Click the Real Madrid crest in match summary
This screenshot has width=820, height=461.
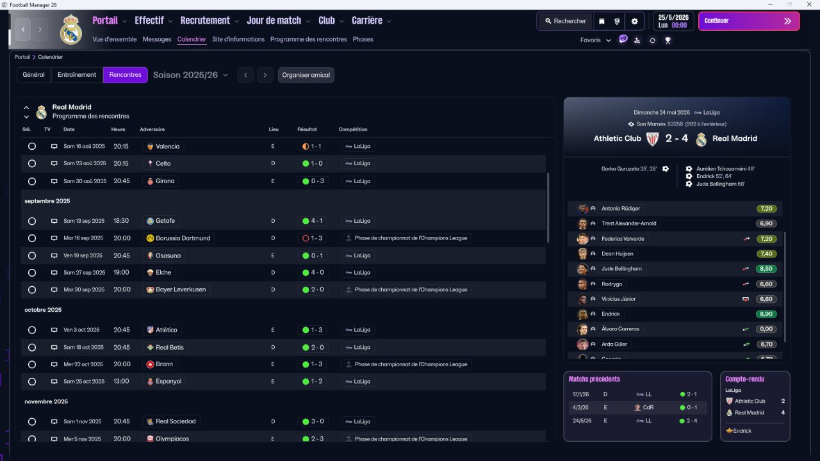pos(701,139)
